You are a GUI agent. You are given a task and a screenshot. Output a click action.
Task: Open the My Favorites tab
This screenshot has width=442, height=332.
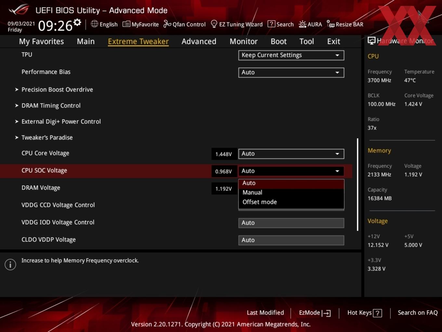tap(41, 41)
